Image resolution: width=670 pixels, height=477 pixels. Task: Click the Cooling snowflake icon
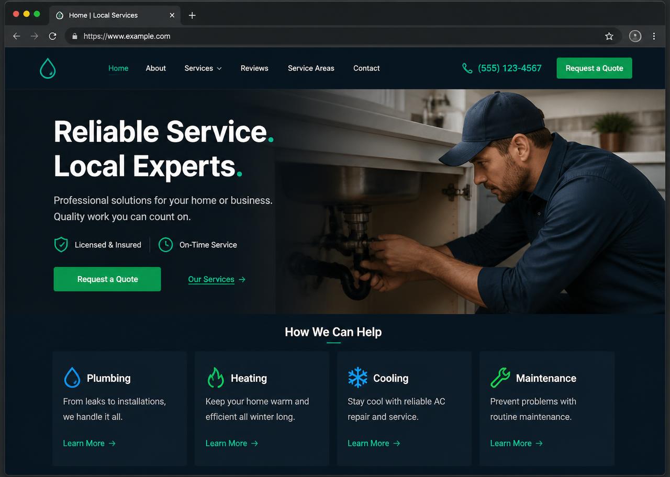click(x=358, y=378)
